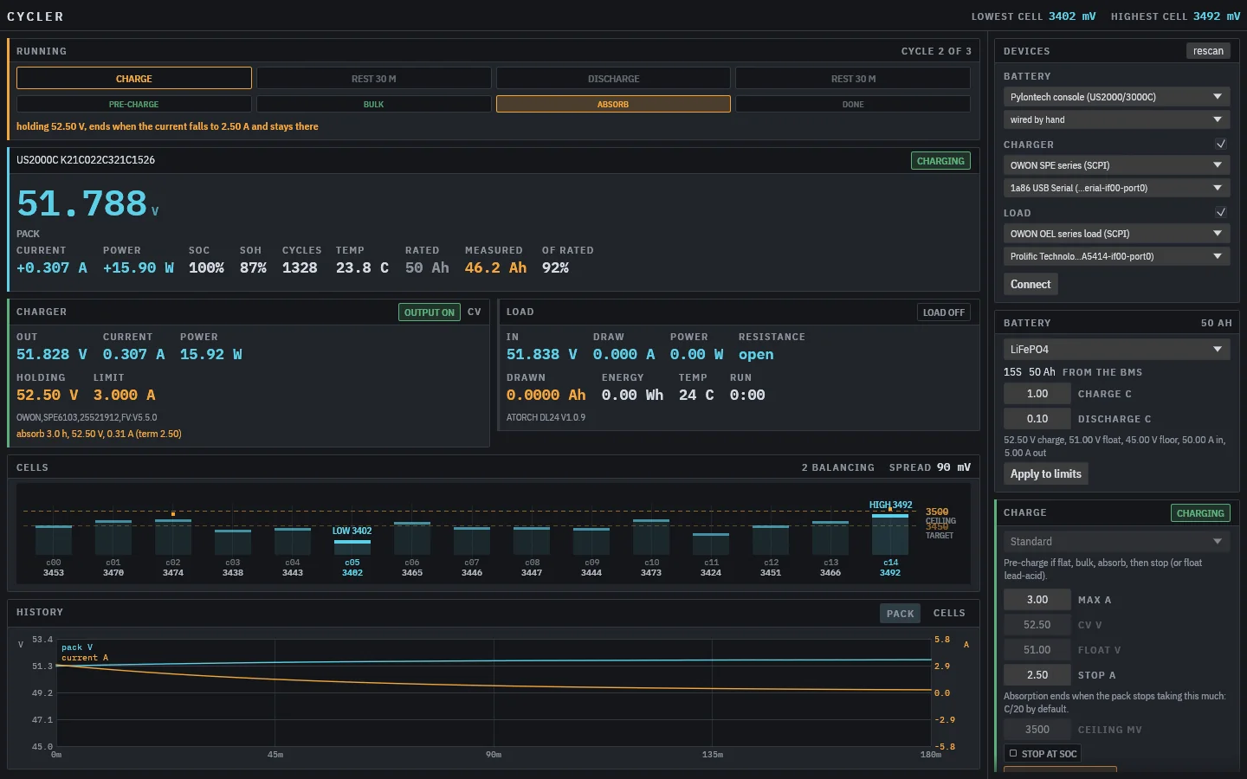Viewport: 1247px width, 779px height.
Task: Click the DONE phase indicator
Action: point(853,104)
